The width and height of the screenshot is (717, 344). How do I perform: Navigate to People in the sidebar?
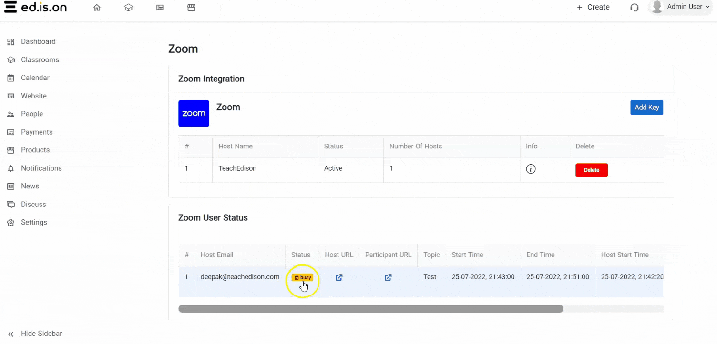click(32, 114)
